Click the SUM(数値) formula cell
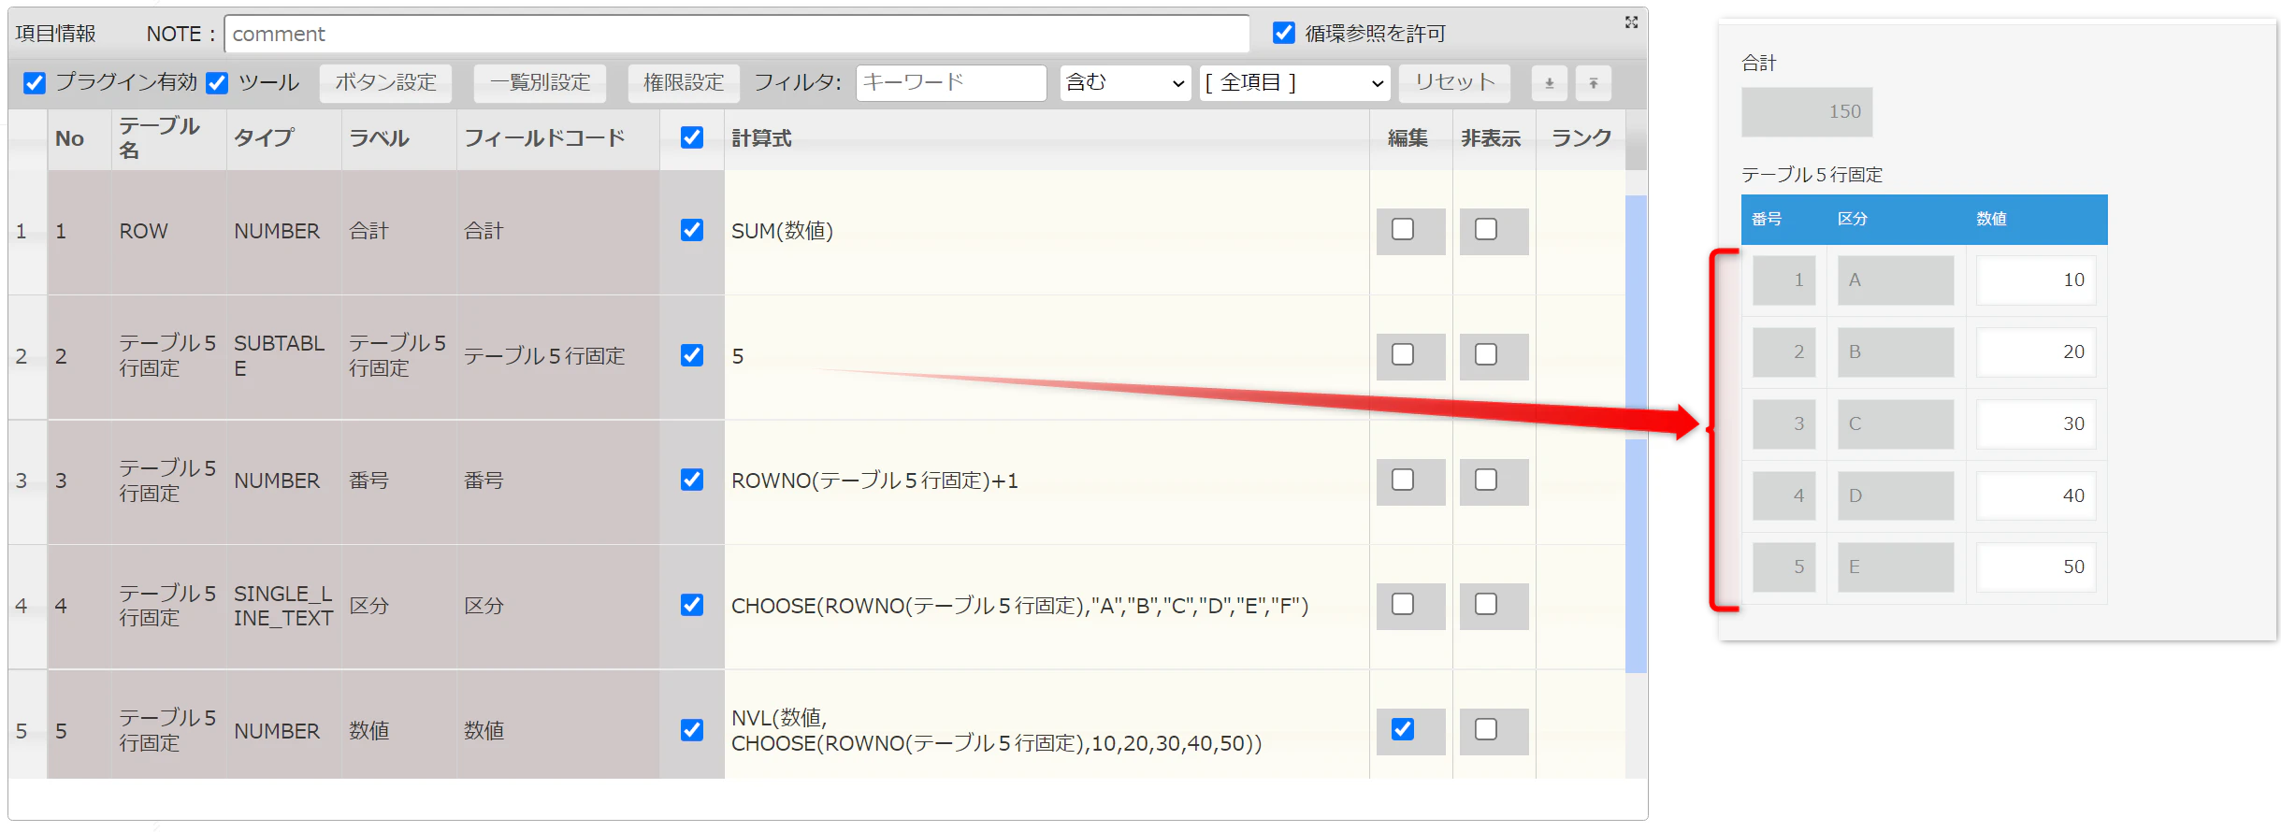 pos(1047,232)
